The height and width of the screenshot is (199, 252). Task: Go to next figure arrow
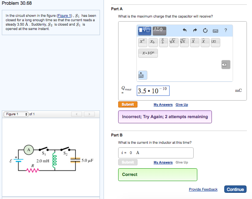pos(89,114)
